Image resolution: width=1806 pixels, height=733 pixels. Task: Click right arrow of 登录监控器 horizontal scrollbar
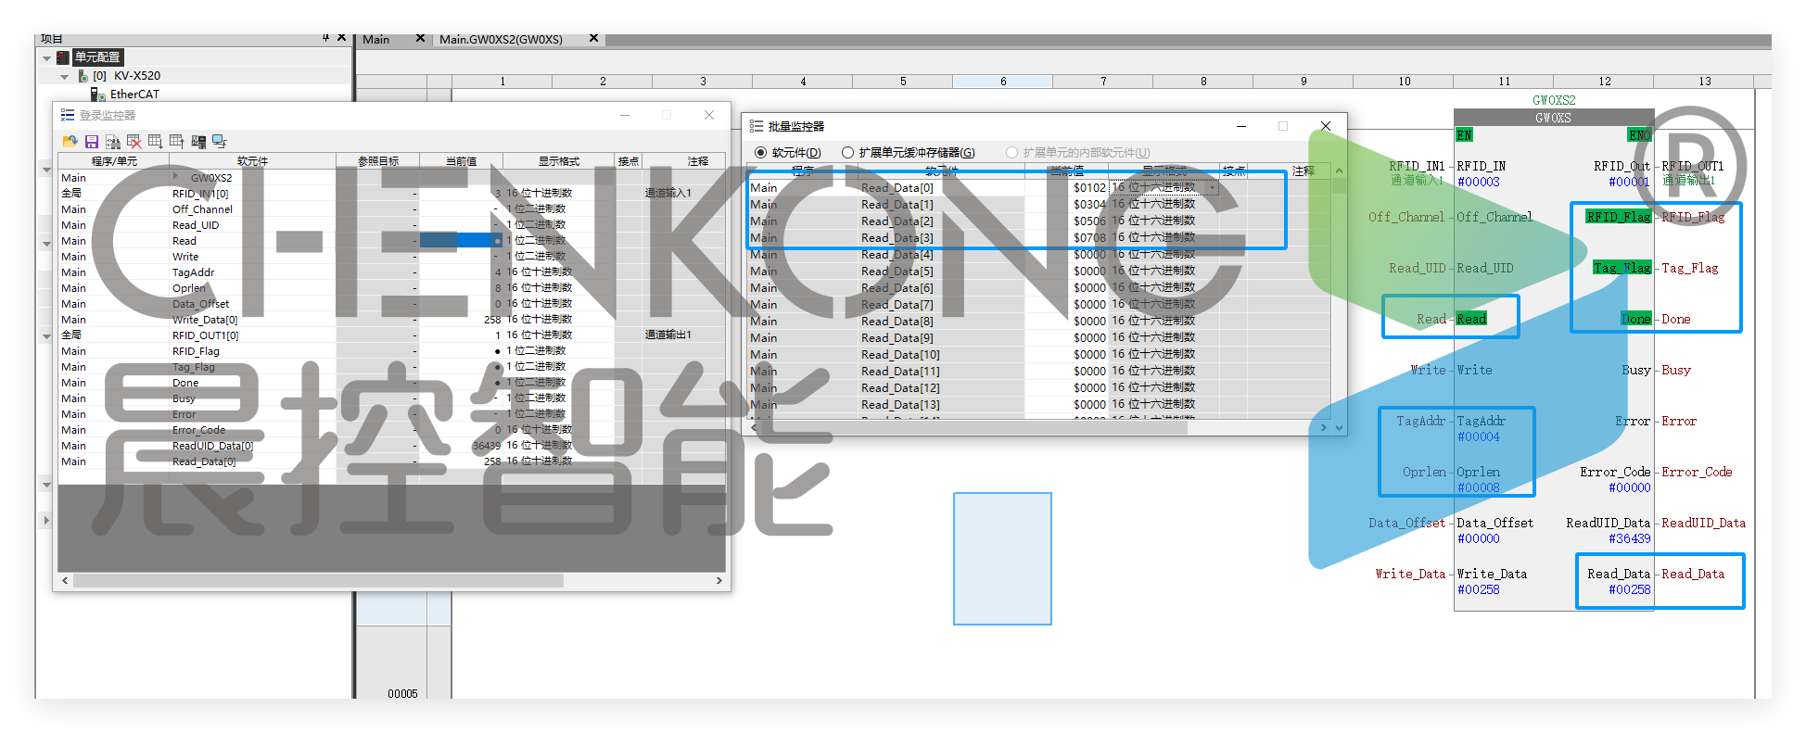tap(719, 581)
